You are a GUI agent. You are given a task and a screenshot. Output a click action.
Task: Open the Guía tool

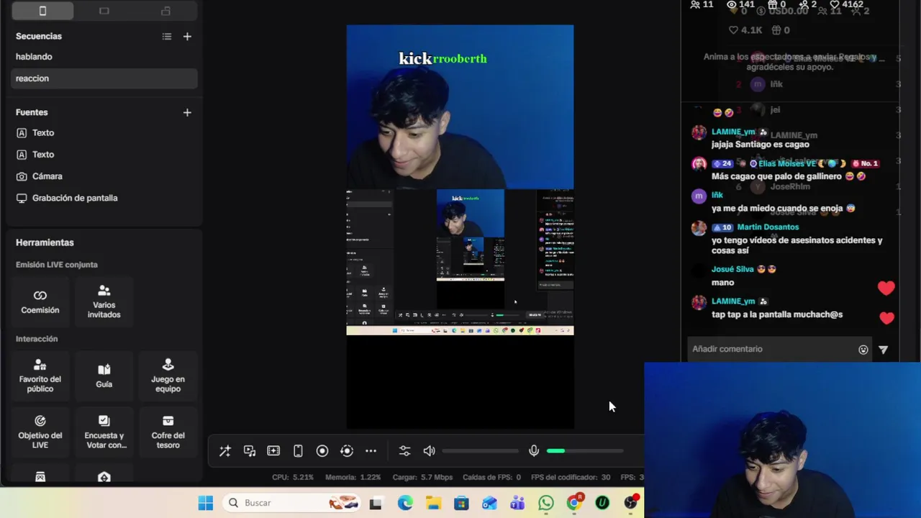click(104, 376)
